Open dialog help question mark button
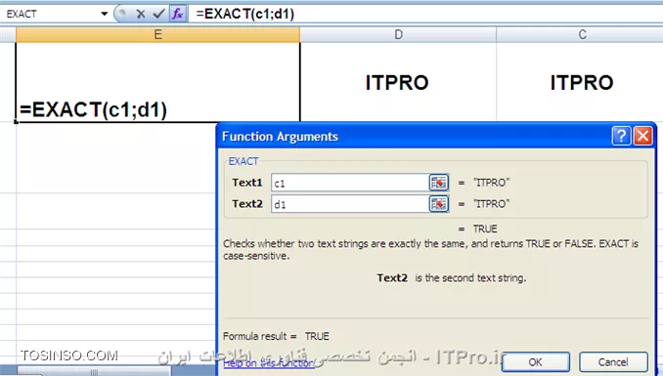Screen dimensions: 663x376 (621, 136)
